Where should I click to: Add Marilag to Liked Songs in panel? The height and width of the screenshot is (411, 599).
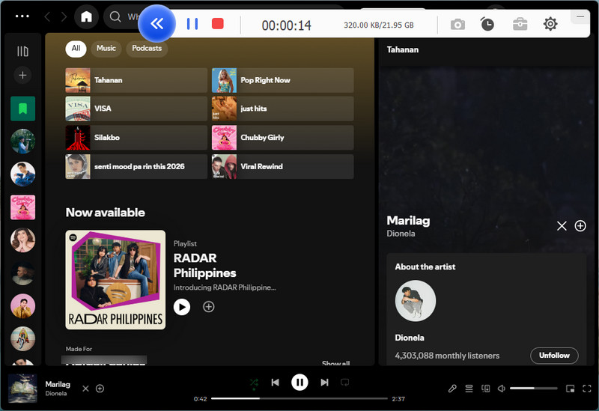pyautogui.click(x=580, y=226)
